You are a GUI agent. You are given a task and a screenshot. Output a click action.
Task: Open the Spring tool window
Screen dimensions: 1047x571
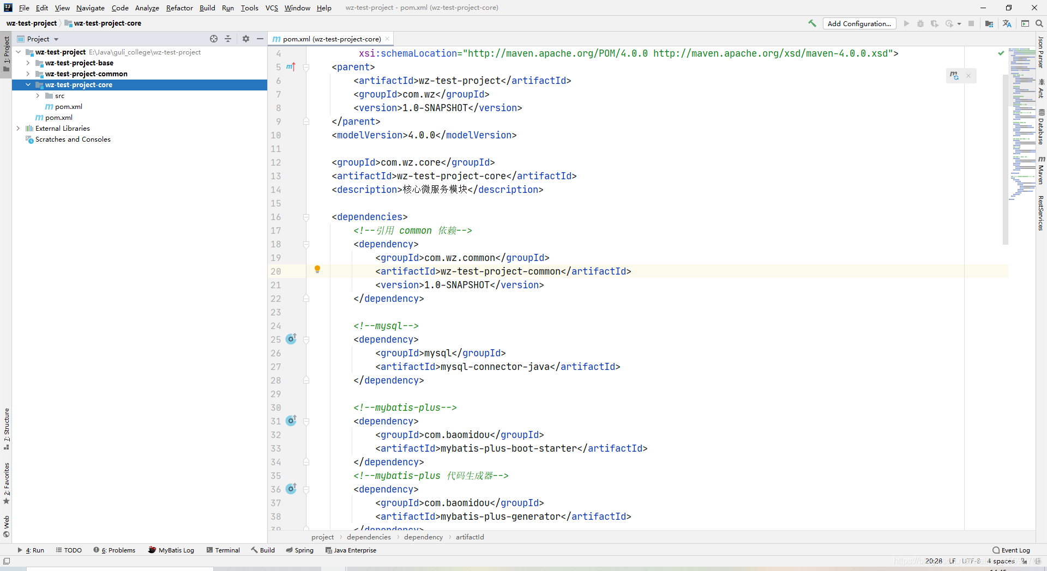click(x=299, y=550)
